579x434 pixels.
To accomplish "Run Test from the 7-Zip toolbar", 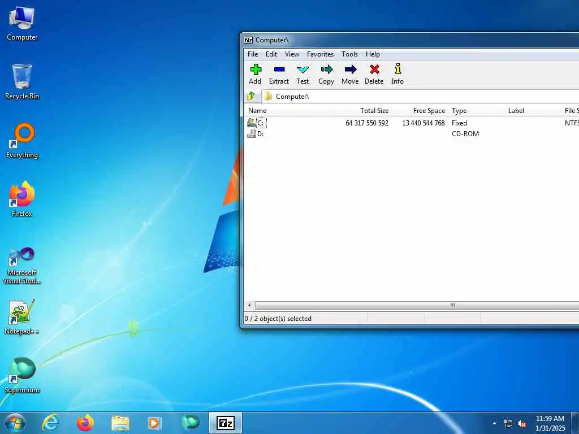I will point(303,74).
